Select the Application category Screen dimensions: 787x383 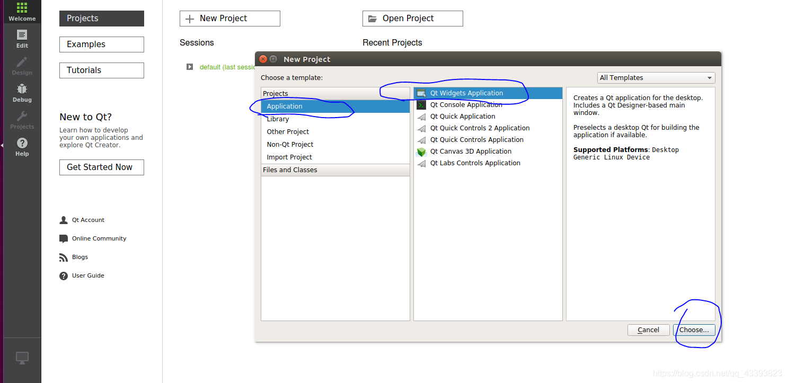335,106
